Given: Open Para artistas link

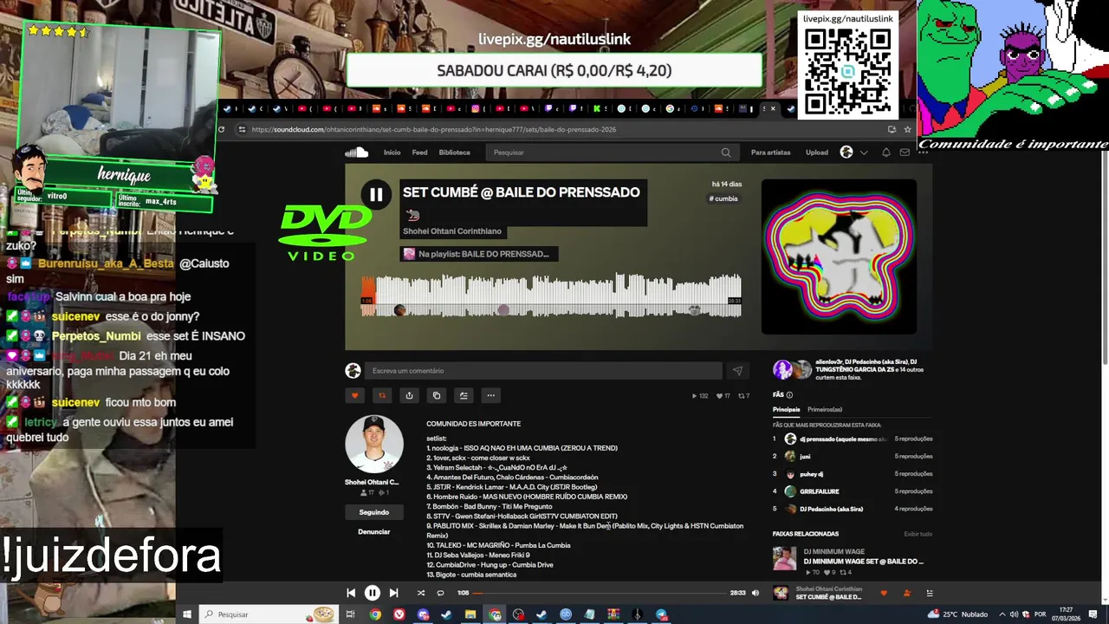Looking at the screenshot, I should click(770, 153).
